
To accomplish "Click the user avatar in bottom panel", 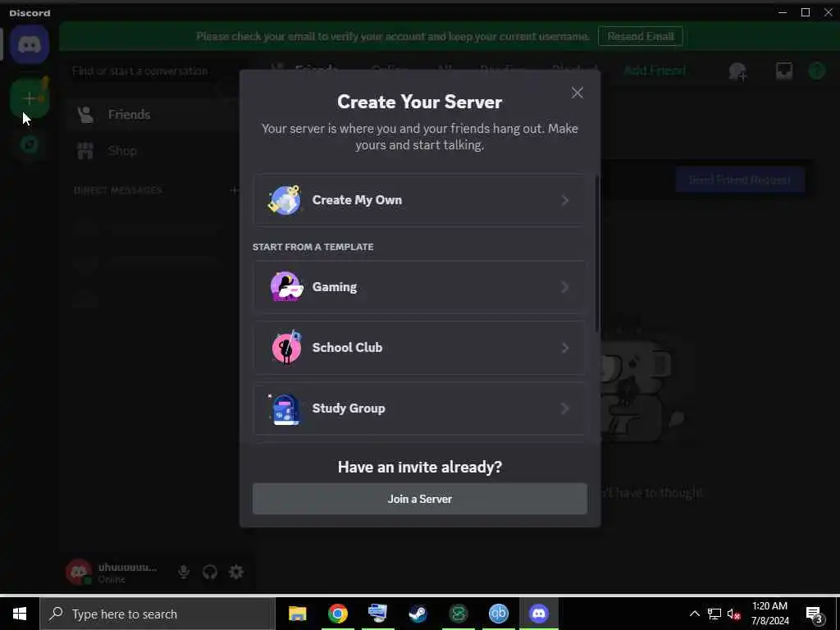I will tap(79, 572).
